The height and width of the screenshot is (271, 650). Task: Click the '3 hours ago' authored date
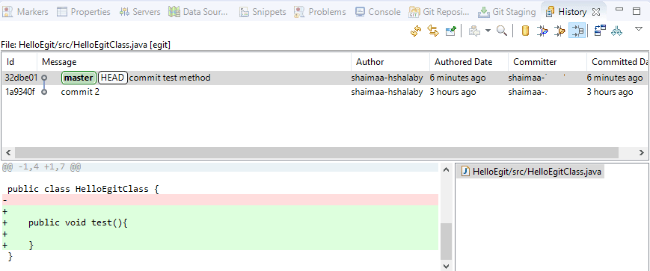point(453,92)
